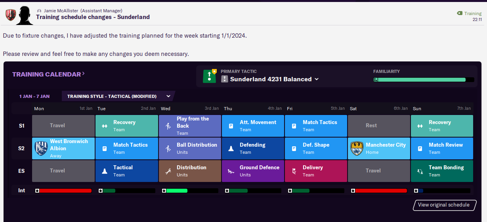
Task: Click the Sunday Recovery session dumbbell icon
Action: (x=420, y=126)
